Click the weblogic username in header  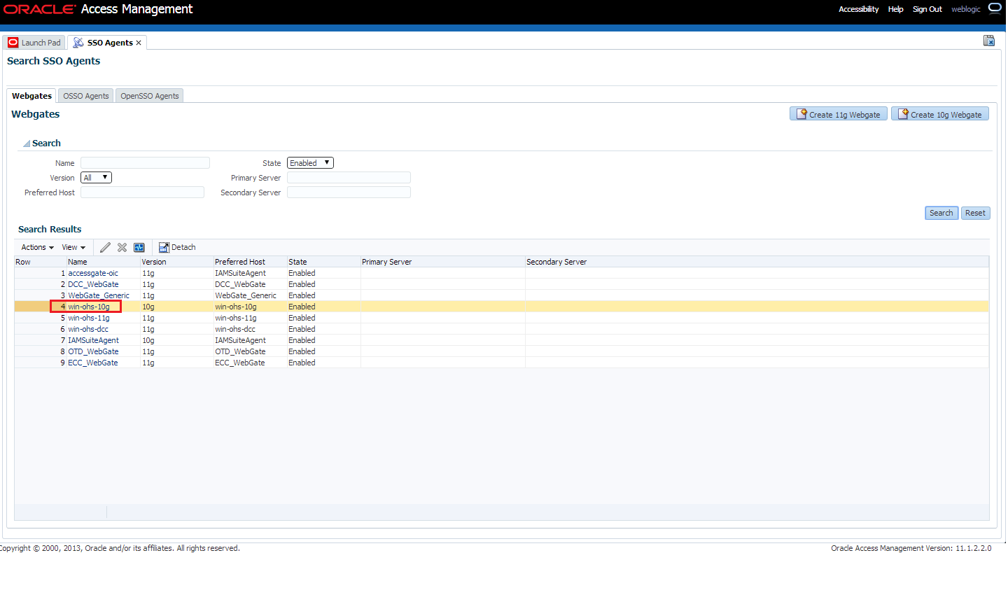pyautogui.click(x=966, y=9)
